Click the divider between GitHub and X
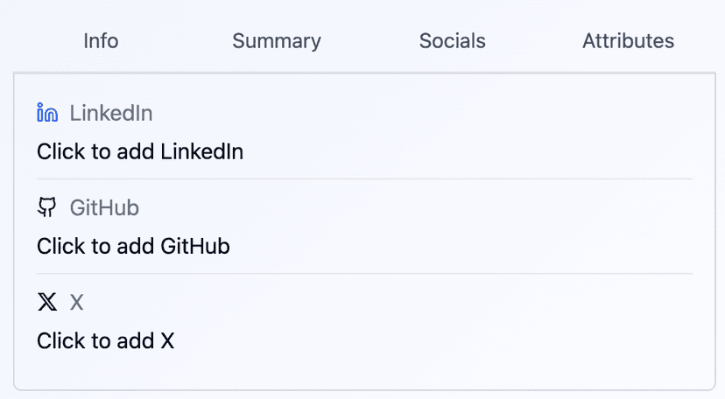 (364, 274)
